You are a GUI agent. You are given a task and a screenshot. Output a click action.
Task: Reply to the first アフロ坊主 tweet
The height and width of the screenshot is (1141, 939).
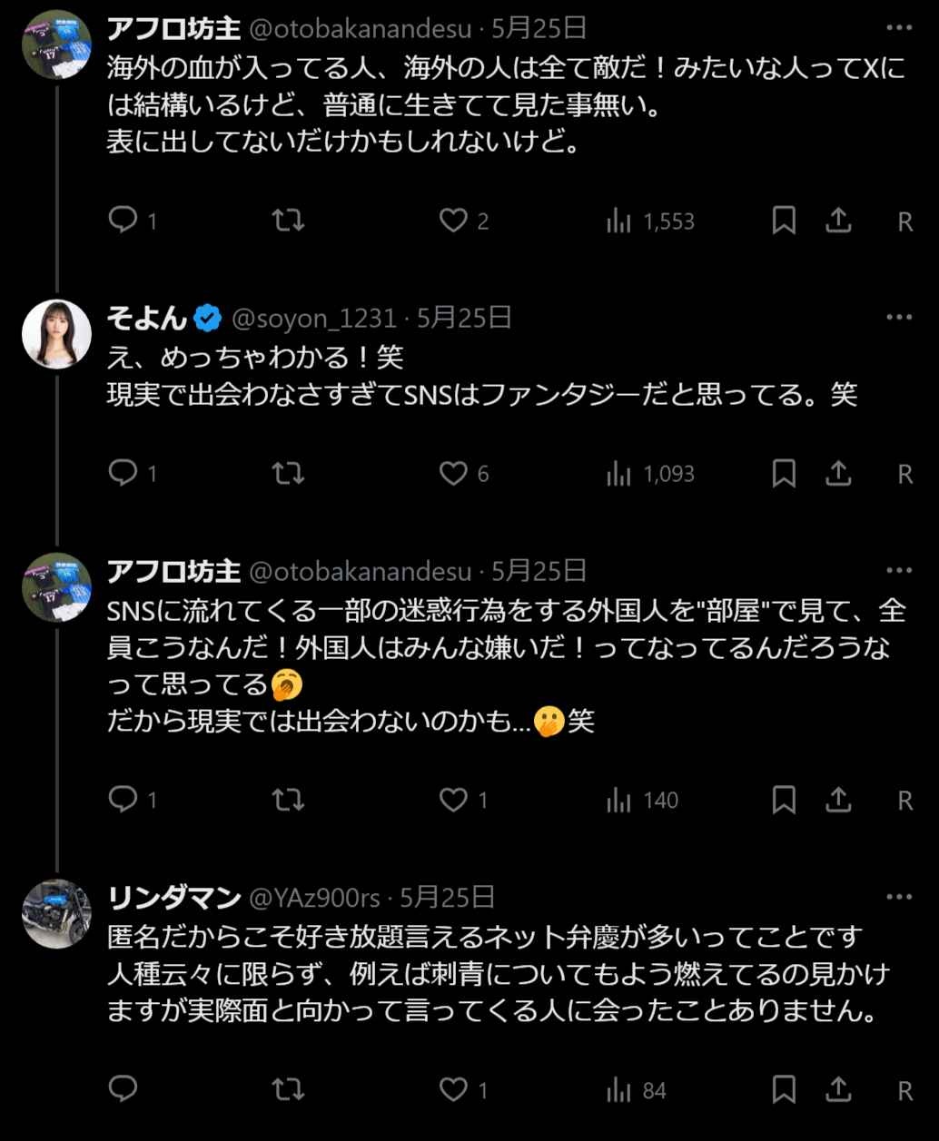click(x=122, y=221)
